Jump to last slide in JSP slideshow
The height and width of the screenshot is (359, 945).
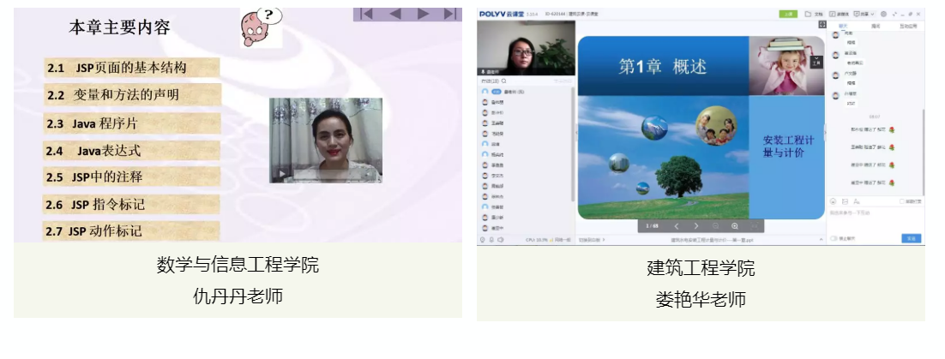point(449,14)
